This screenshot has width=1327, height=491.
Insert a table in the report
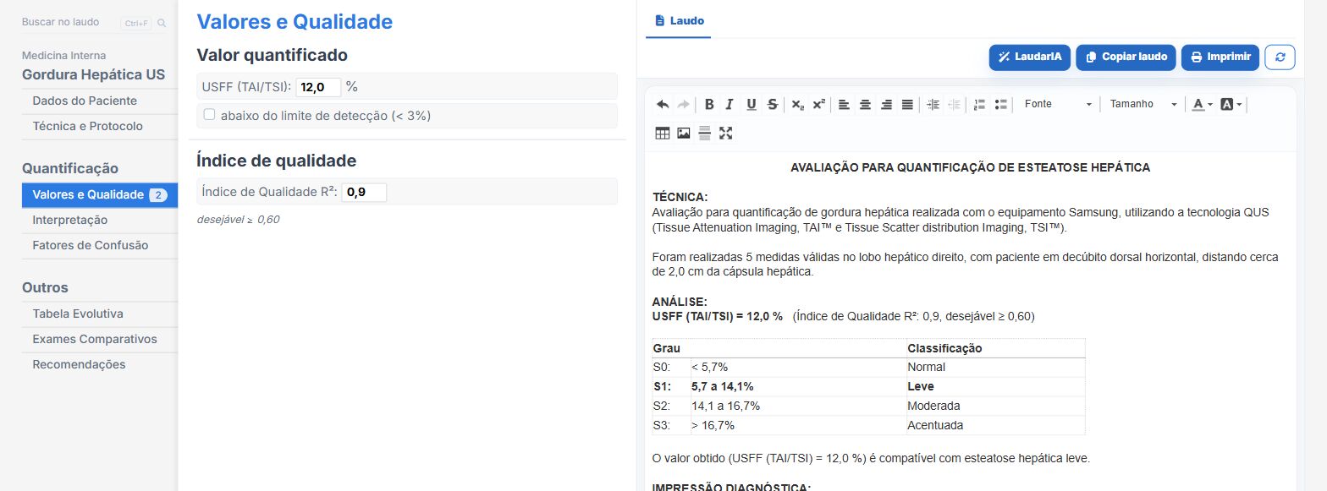[x=663, y=133]
